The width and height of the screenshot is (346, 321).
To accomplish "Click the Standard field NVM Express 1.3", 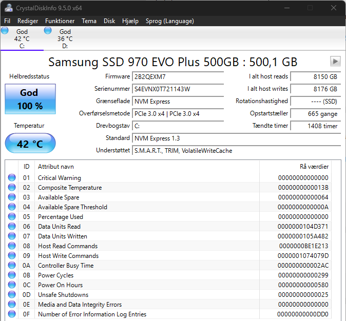I will pos(237,138).
